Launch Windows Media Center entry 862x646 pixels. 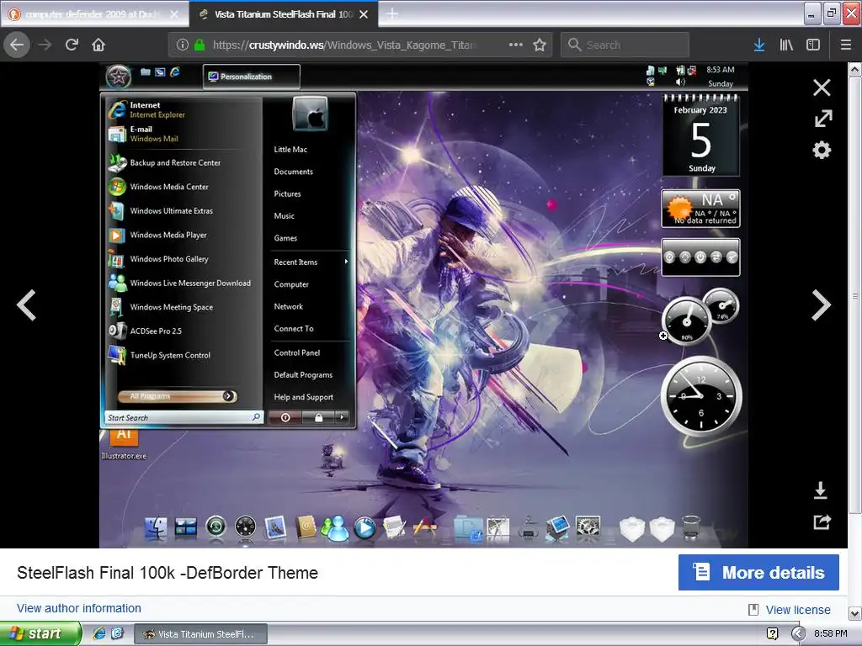[x=182, y=187]
